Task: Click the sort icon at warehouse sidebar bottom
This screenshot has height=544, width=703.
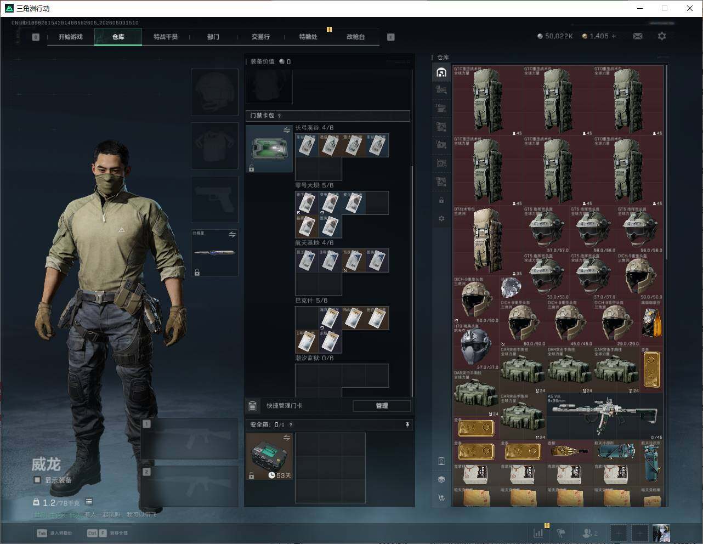Action: 441,498
